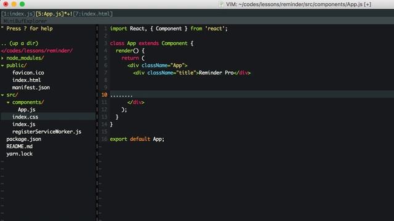
Task: Click the import React line of code
Action: point(169,29)
